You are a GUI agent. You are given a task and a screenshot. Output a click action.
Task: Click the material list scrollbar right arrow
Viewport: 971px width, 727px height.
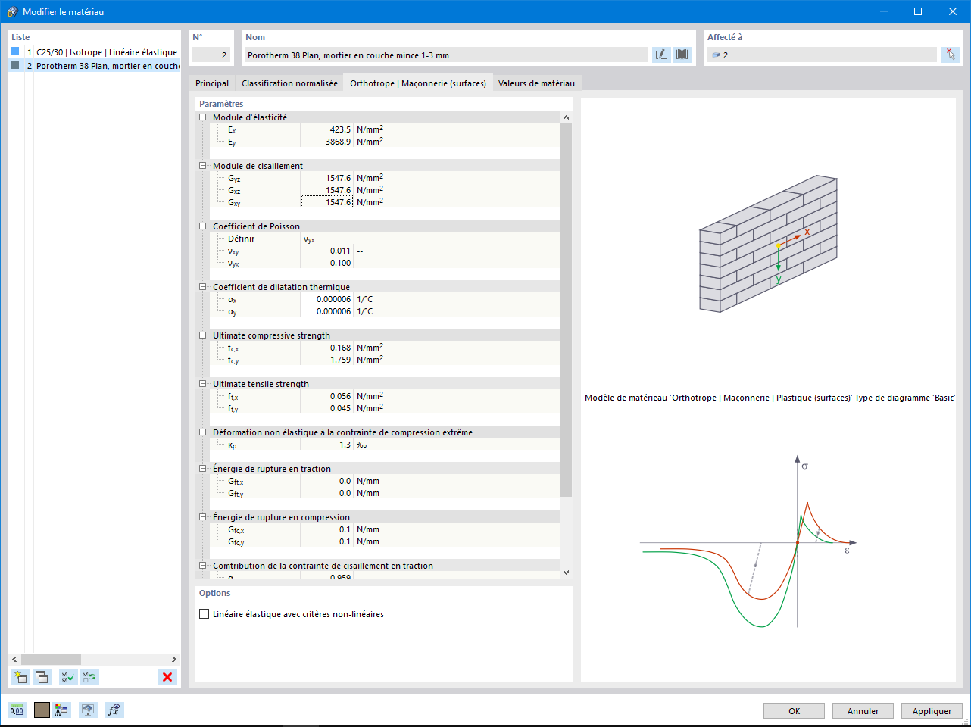tap(173, 659)
